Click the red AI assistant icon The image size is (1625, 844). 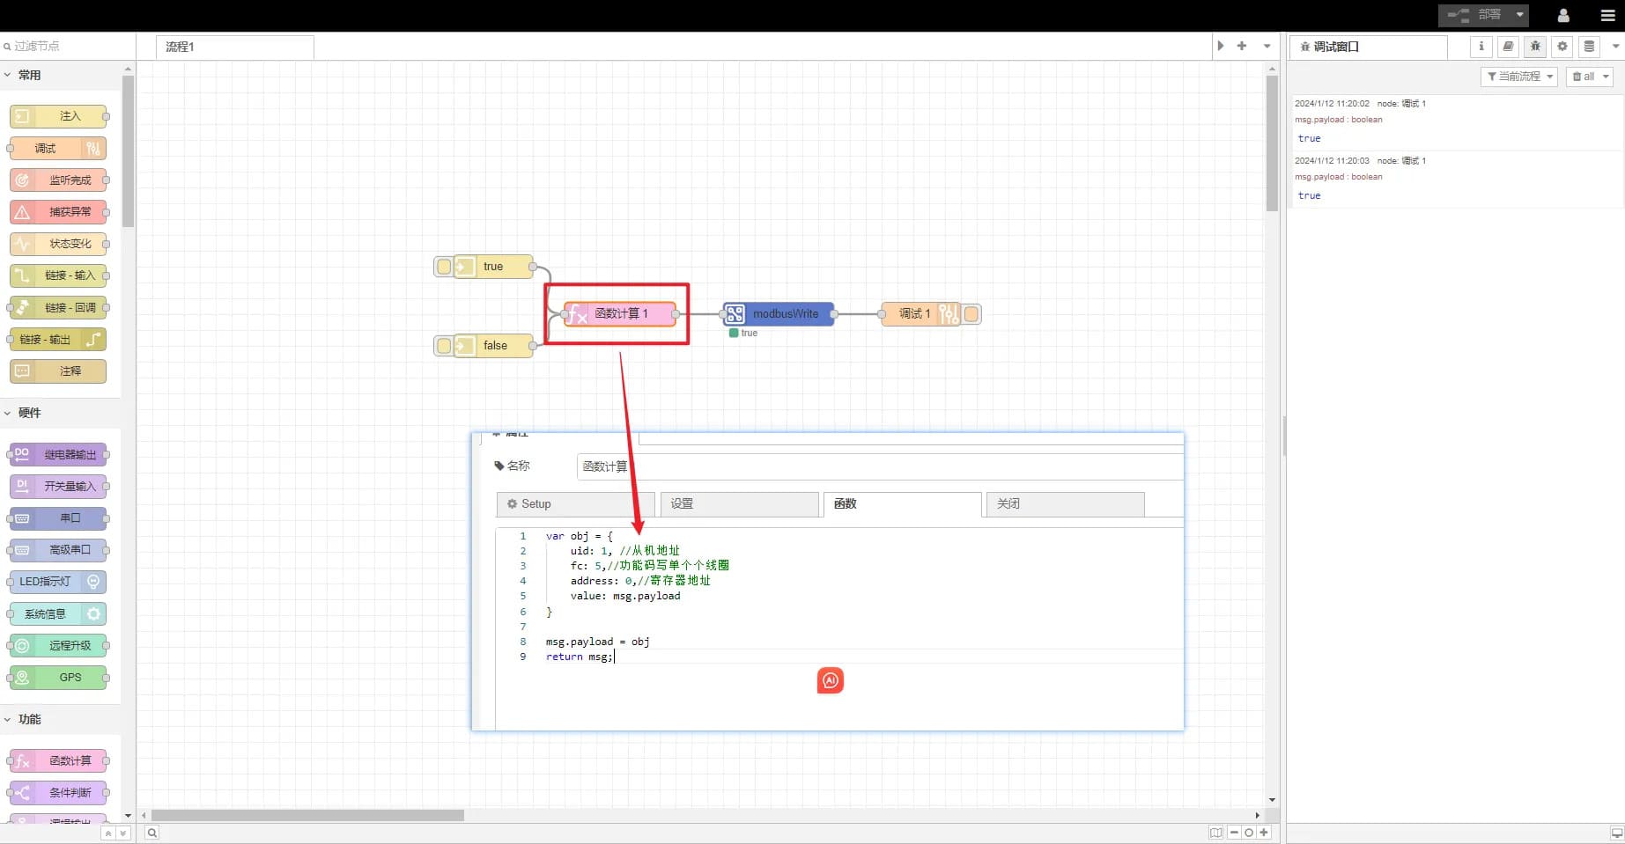pyautogui.click(x=830, y=680)
